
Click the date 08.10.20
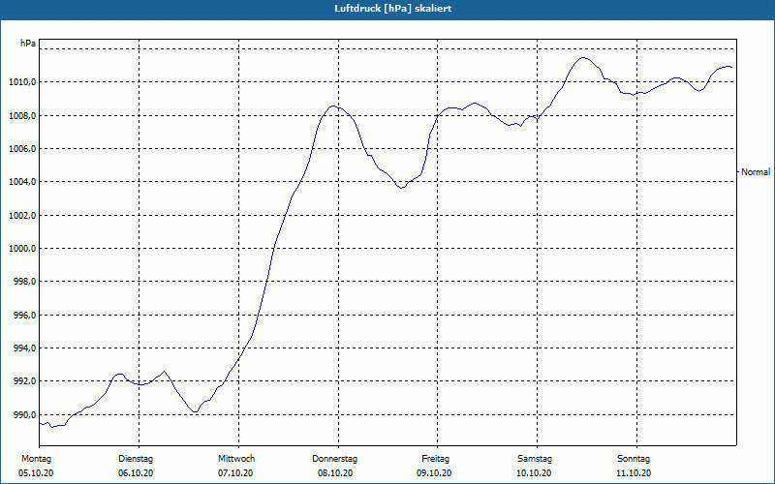[335, 473]
